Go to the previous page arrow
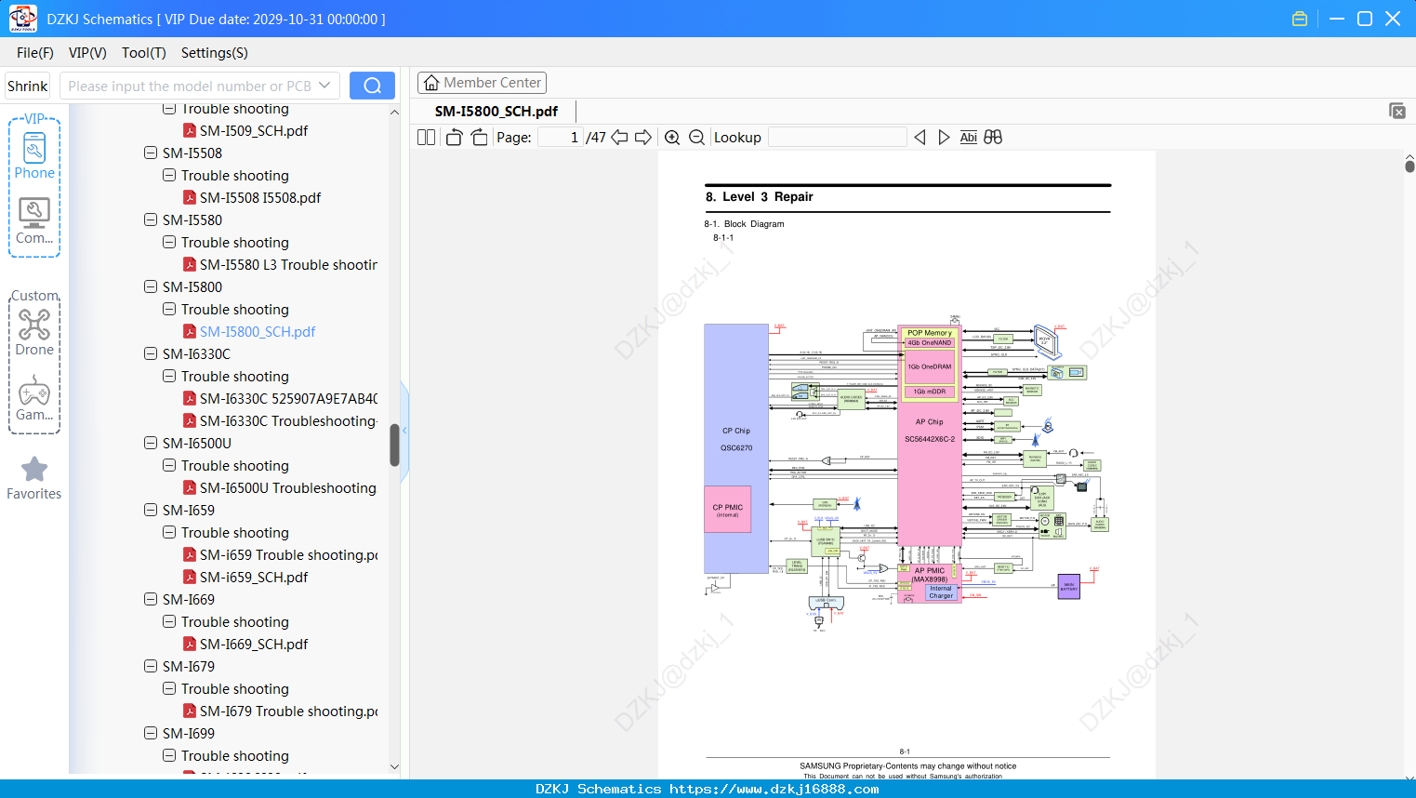 coord(619,138)
